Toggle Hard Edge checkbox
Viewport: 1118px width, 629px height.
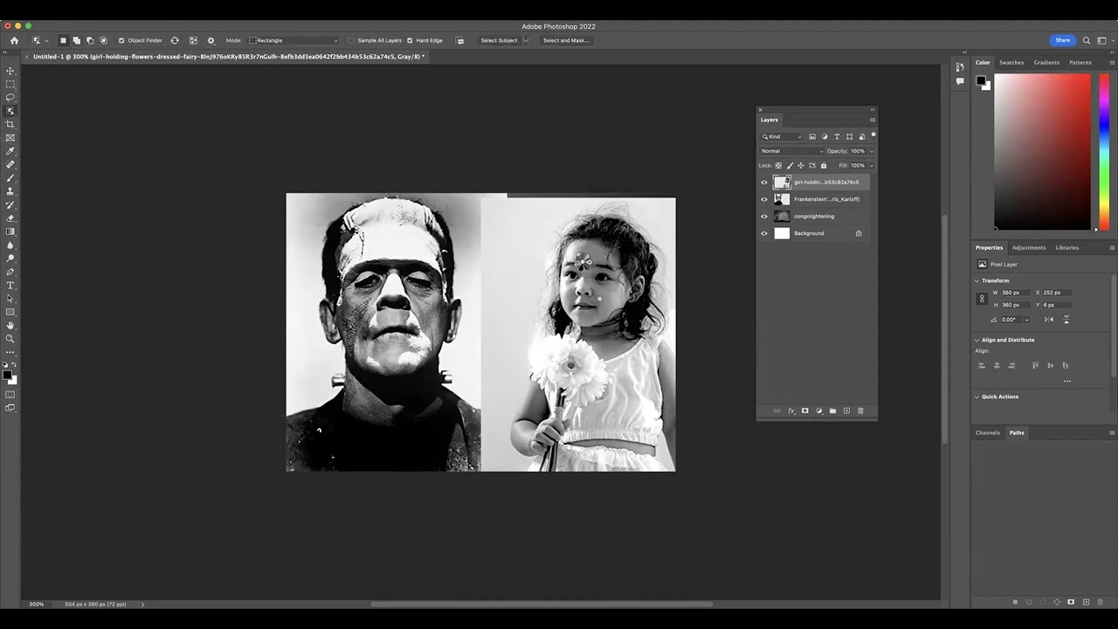[410, 40]
